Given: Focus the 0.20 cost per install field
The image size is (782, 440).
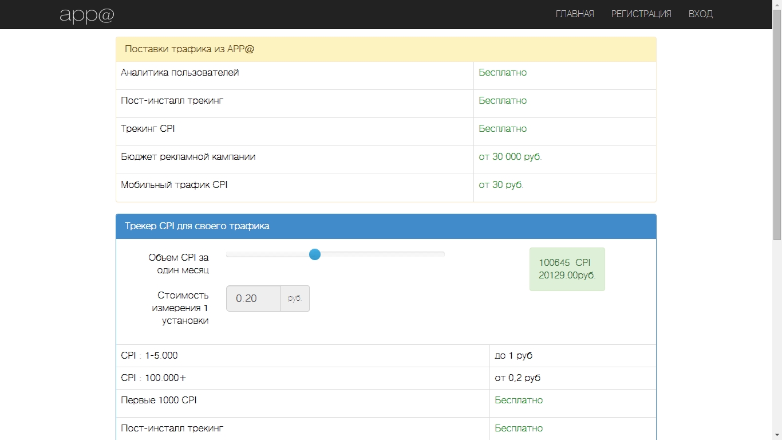Looking at the screenshot, I should pos(254,298).
